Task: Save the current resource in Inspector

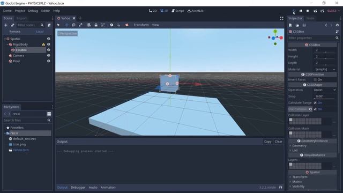Action: click(x=304, y=25)
